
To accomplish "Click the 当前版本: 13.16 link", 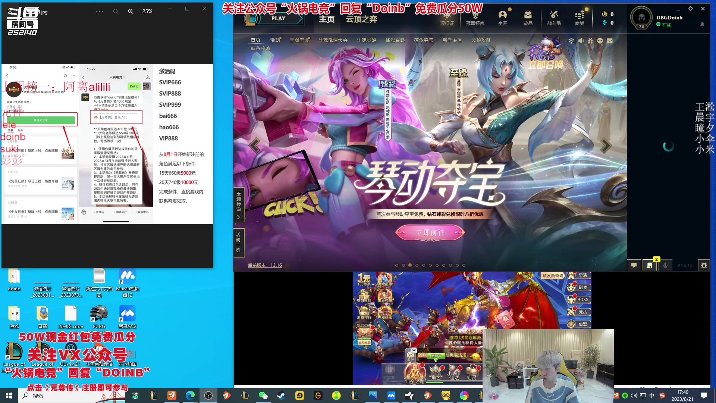I will click(265, 265).
